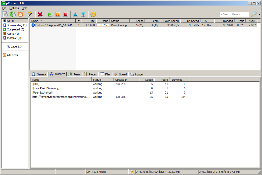Sort torrents by Uploaded column header
This screenshot has width=262, height=175.
tap(224, 21)
